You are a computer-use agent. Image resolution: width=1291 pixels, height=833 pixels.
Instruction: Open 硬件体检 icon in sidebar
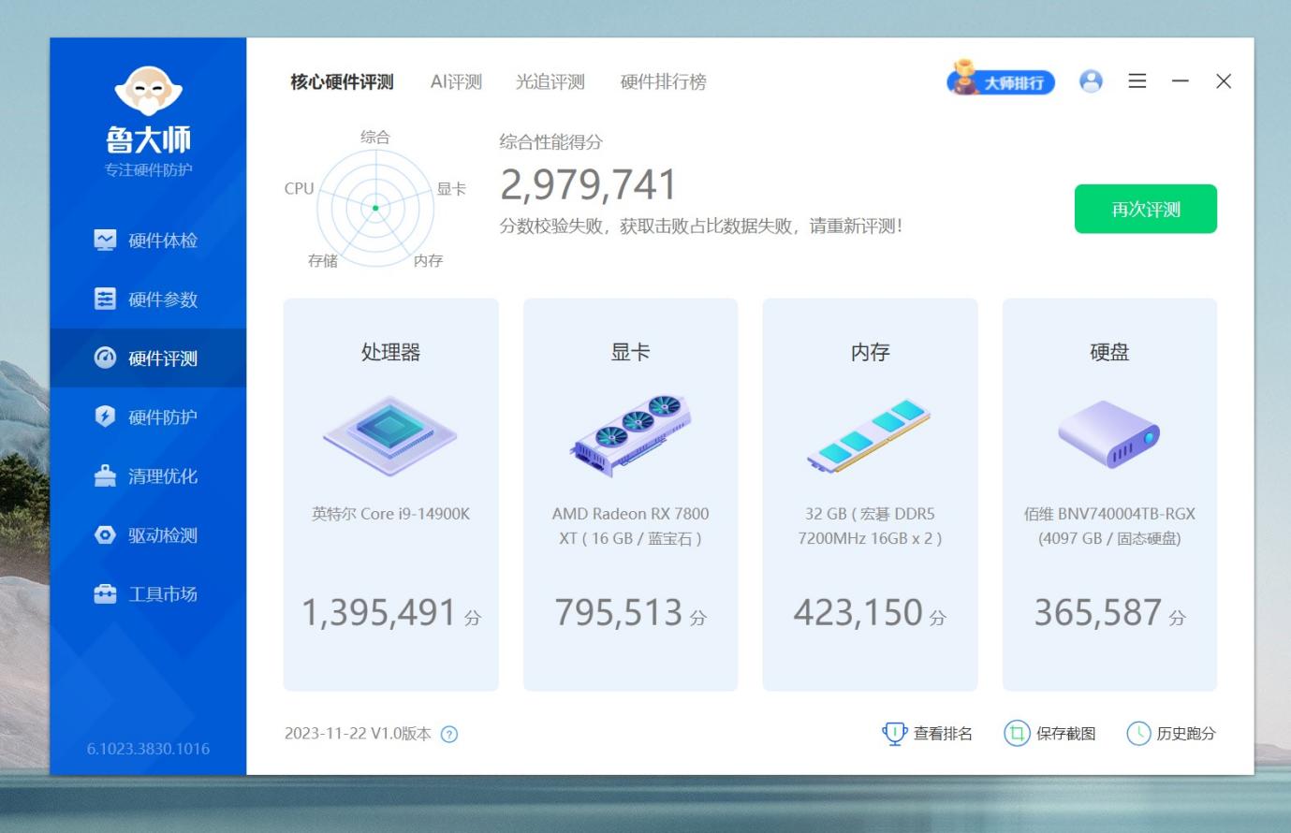click(x=105, y=241)
